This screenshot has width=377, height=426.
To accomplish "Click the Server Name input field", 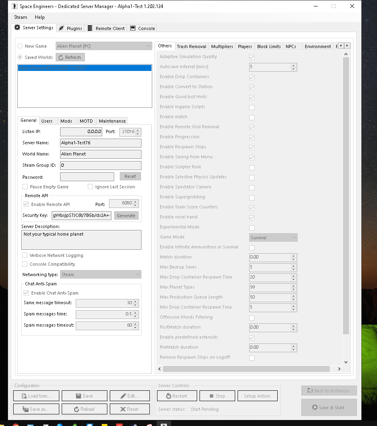I will (x=101, y=143).
